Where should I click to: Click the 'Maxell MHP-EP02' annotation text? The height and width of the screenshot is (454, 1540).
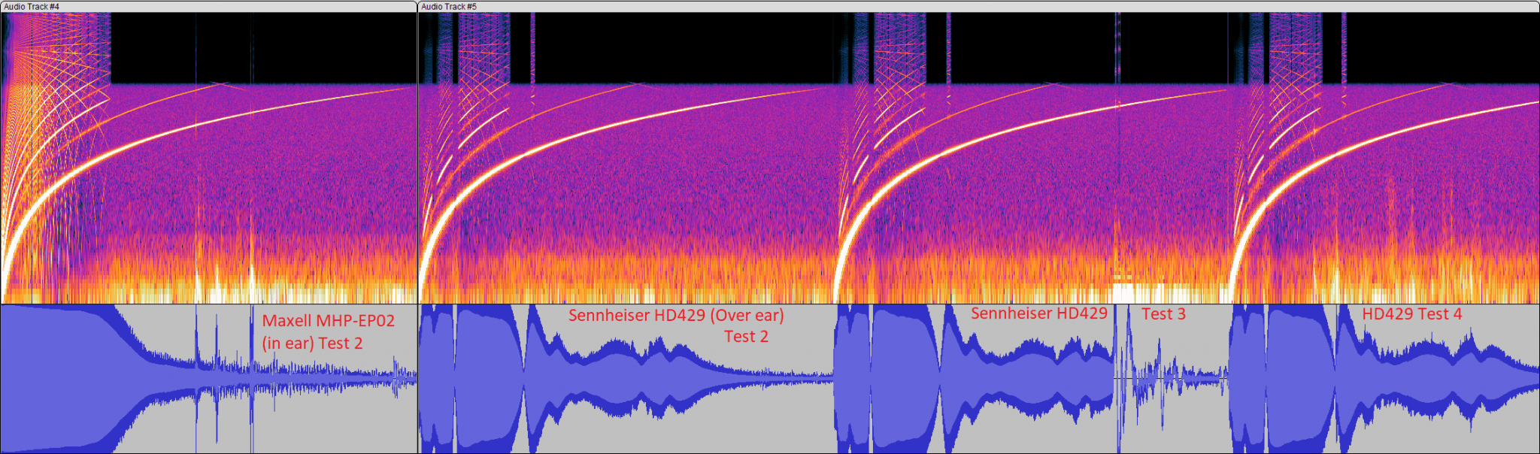[328, 320]
